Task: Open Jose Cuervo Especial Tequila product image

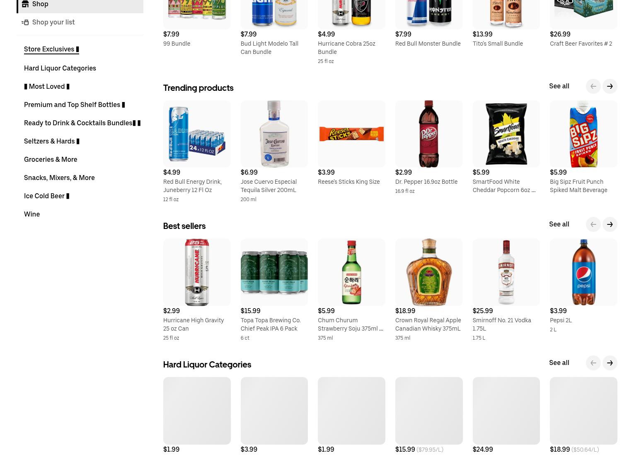Action: (274, 134)
